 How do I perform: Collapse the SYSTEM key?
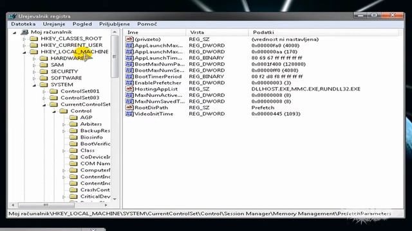[x=34, y=85]
